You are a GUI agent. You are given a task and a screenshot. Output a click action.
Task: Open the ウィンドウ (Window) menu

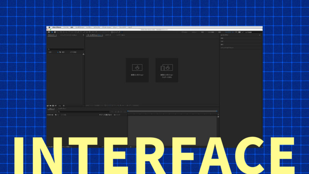pyautogui.click(x=122, y=27)
